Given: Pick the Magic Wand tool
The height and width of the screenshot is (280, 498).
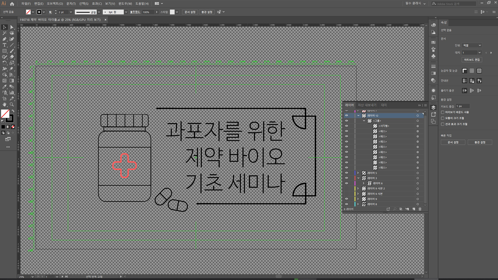Looking at the screenshot, I should [4, 33].
